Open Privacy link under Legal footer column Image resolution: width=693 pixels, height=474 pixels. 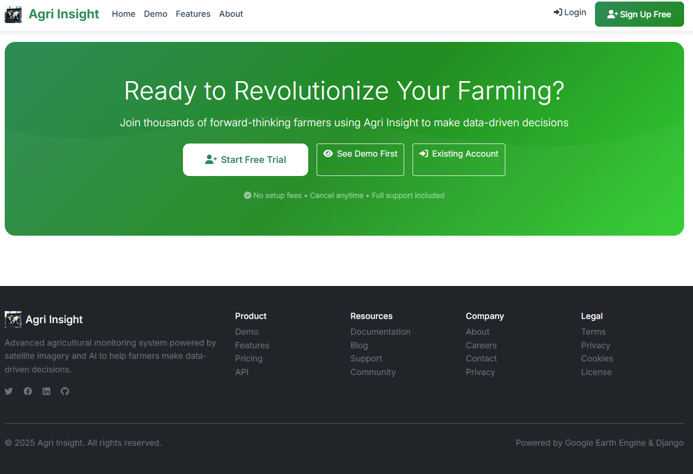pyautogui.click(x=595, y=346)
